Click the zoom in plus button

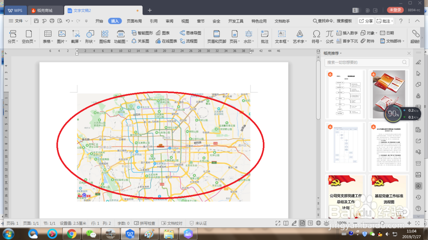(x=409, y=223)
